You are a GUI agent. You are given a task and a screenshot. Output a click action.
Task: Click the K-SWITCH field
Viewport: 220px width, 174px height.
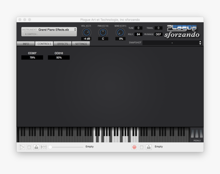coord(49,34)
